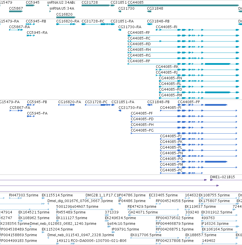242x245 pixels.
Task: Click transcript CG5945-RA
Action: (x=31, y=36)
